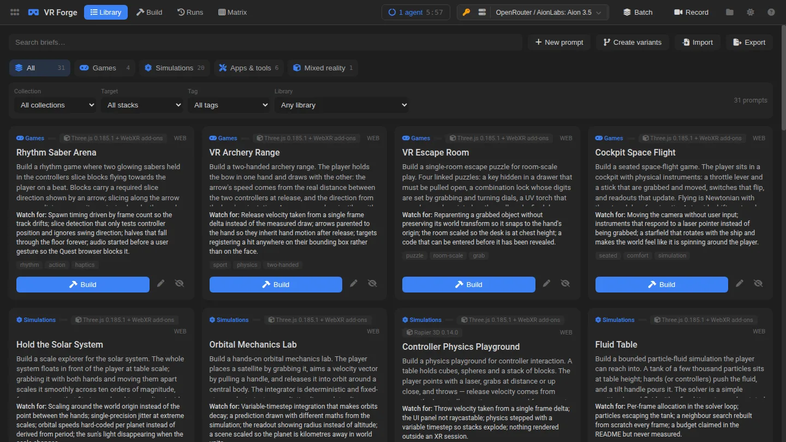Open the Tag filter dropdown
786x442 pixels.
229,105
